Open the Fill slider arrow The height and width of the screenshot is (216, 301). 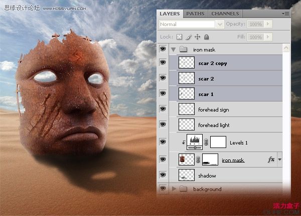click(x=268, y=36)
